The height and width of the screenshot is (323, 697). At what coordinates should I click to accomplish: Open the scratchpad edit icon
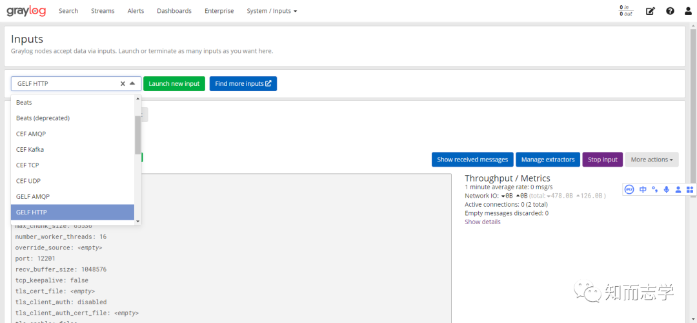tap(651, 11)
